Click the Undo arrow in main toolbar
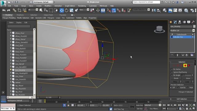197x111 pixels. tap(4, 10)
